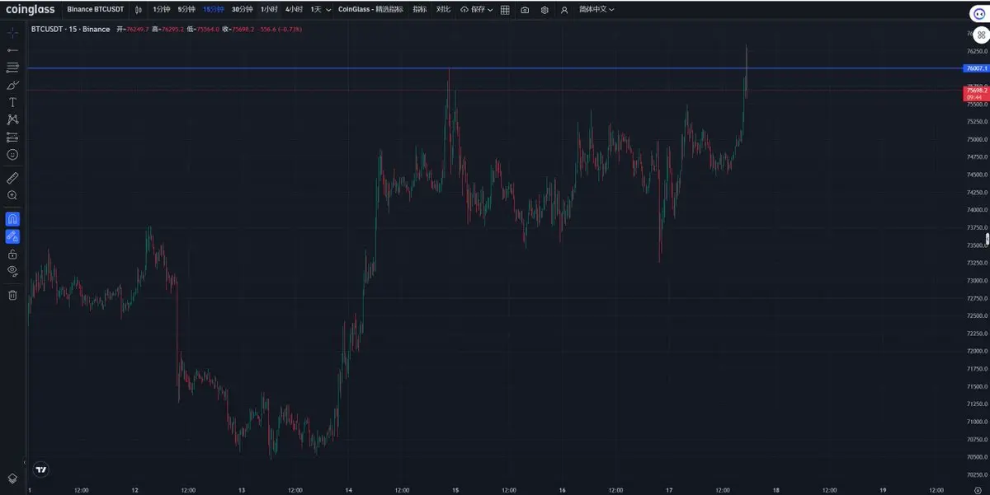Click the coinglass logo

pyautogui.click(x=31, y=10)
